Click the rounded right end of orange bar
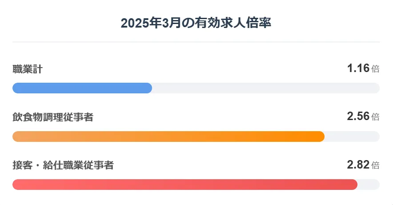 (321, 137)
